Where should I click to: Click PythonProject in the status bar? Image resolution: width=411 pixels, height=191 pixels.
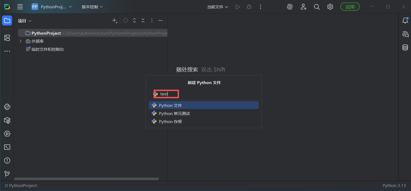21,186
